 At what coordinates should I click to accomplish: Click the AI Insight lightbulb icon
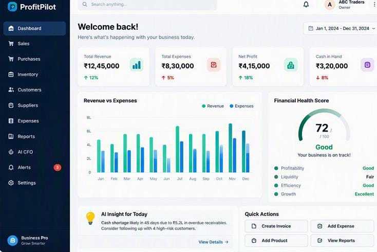pyautogui.click(x=90, y=218)
